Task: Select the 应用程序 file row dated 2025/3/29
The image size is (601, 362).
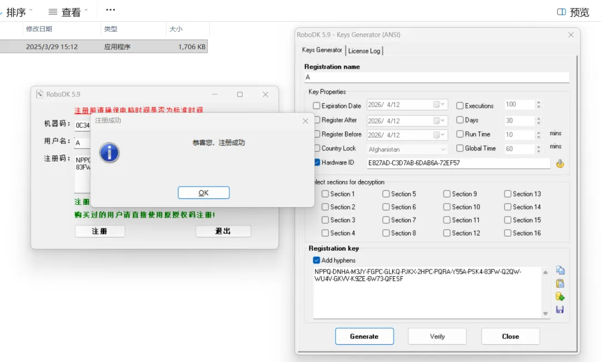Action: 104,47
